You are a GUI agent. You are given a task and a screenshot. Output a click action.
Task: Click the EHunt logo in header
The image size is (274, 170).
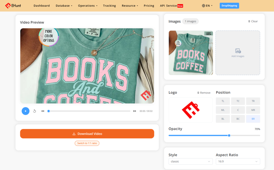(x=13, y=5)
